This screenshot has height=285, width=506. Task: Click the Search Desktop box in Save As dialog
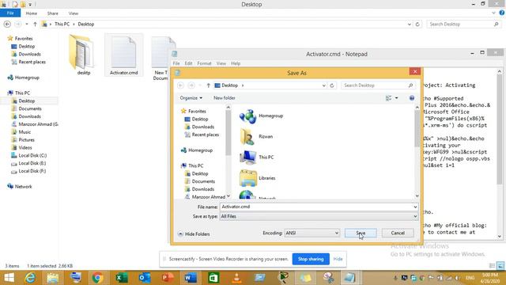tap(378, 85)
